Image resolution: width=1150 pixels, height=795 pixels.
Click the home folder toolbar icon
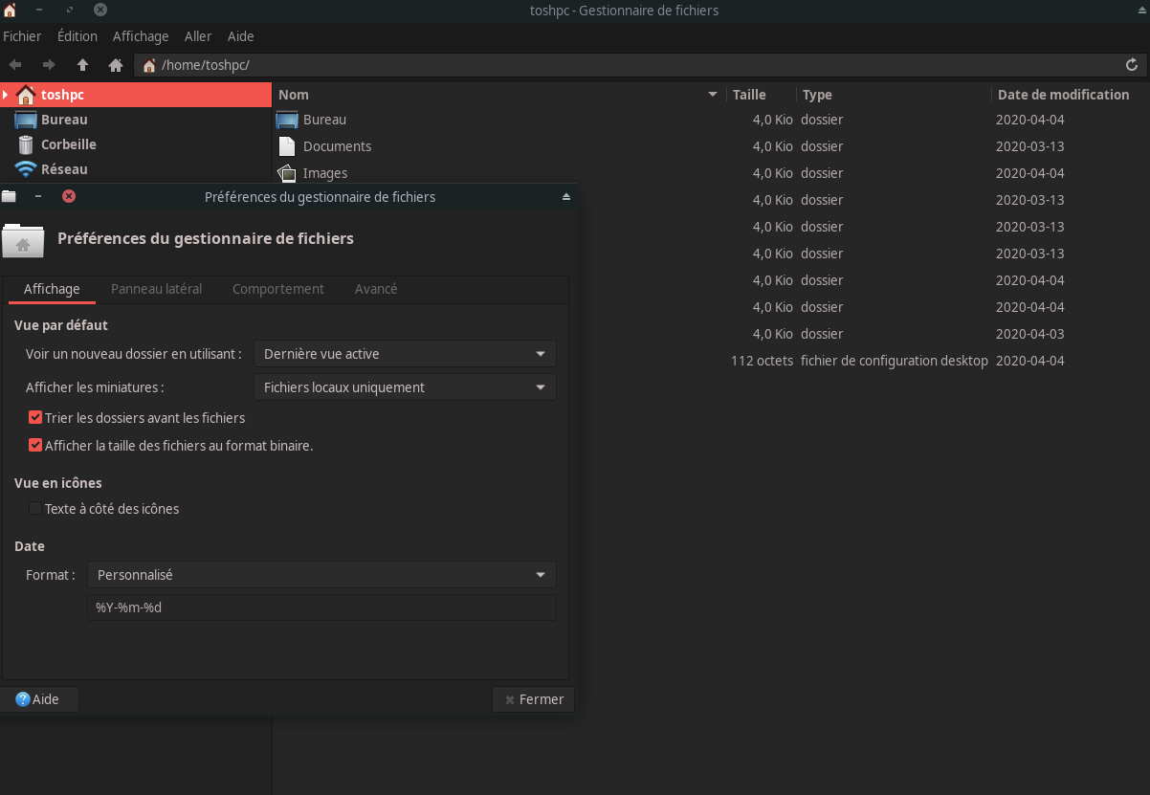116,65
